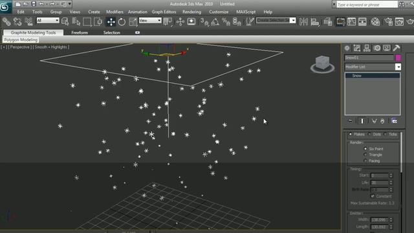The height and width of the screenshot is (233, 414).
Task: Click the Use Pivot Point Center icon
Action: (x=168, y=21)
